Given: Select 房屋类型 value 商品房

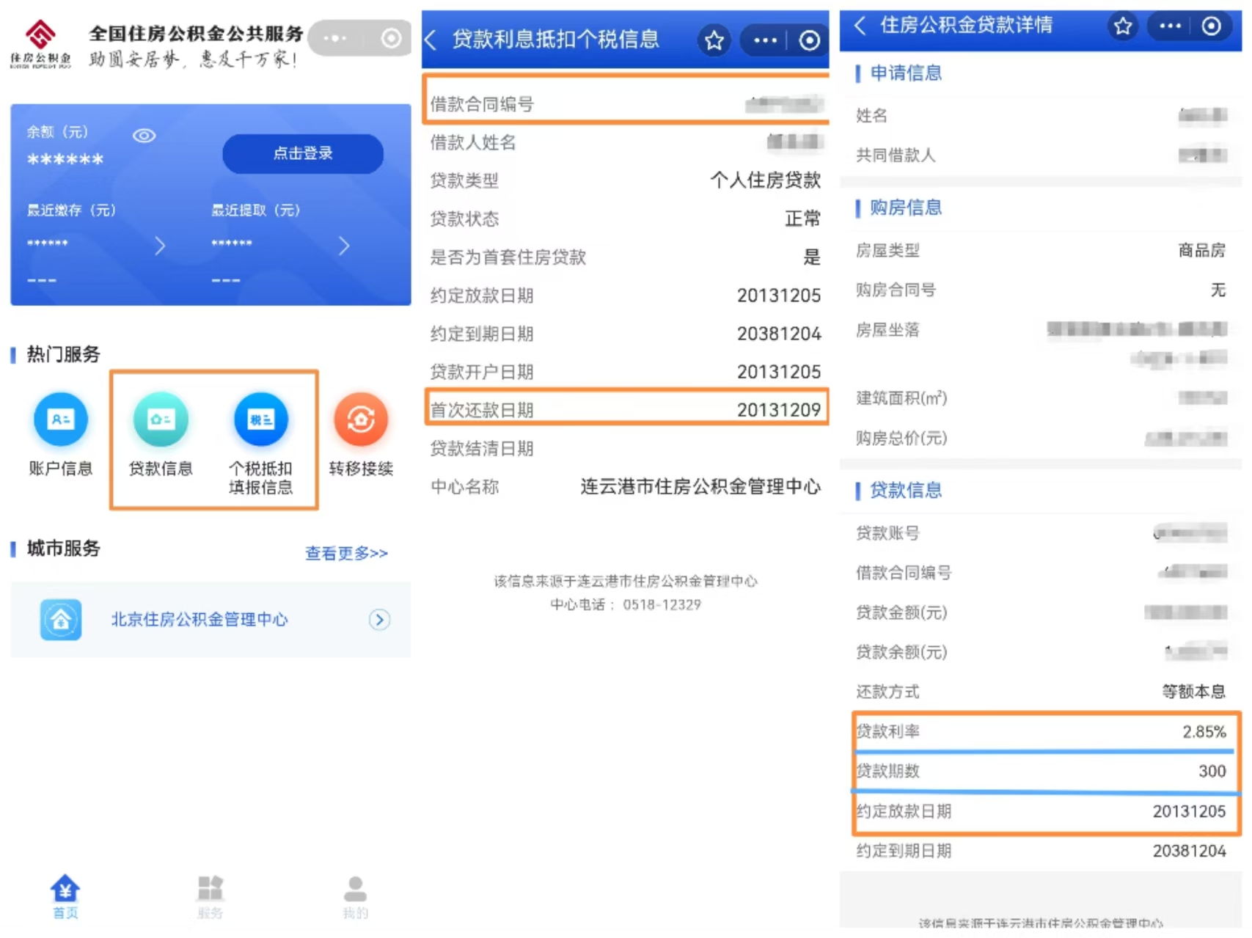Looking at the screenshot, I should click(x=1201, y=251).
